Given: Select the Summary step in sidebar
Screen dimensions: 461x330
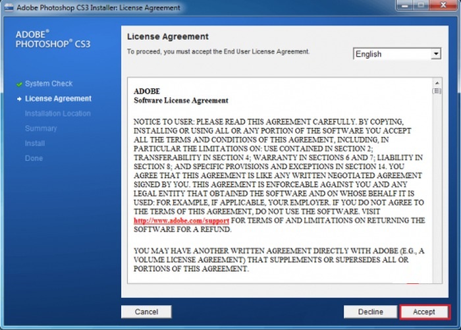Looking at the screenshot, I should (41, 128).
